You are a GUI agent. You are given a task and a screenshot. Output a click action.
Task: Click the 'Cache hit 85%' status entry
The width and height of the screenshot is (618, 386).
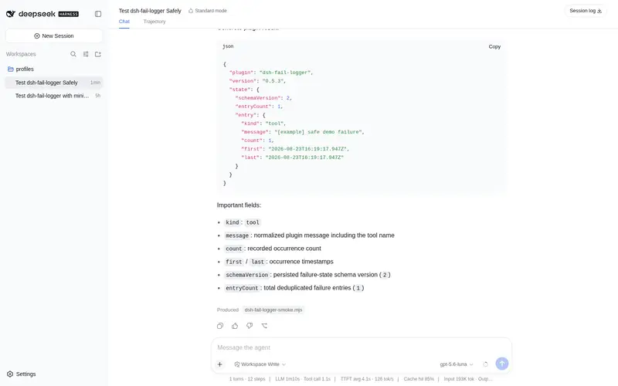419,379
